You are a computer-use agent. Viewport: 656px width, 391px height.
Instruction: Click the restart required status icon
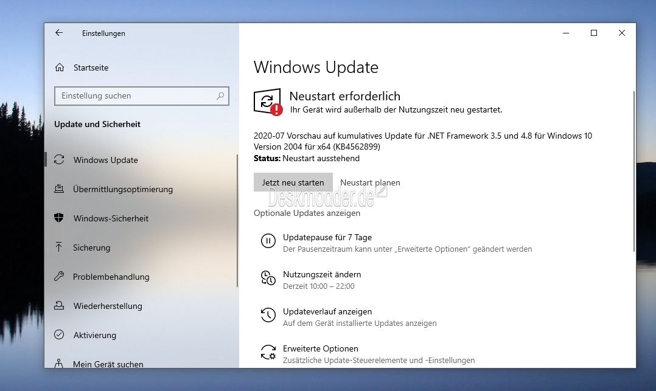268,102
